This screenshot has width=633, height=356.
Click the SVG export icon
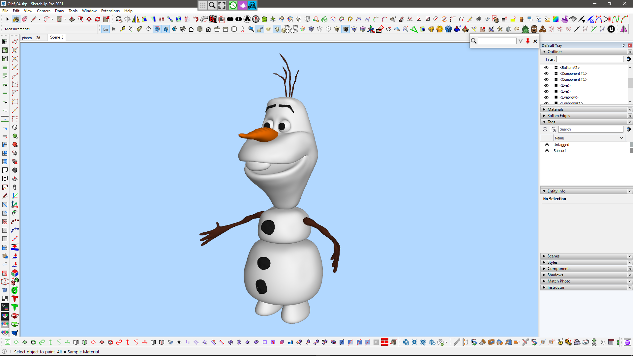pos(594,342)
